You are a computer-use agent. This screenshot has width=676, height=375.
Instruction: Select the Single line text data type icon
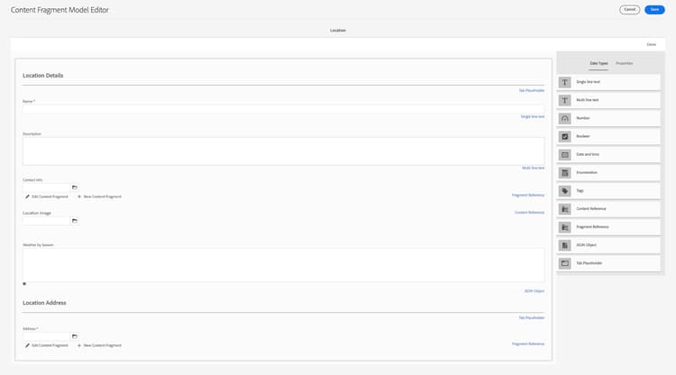[564, 82]
